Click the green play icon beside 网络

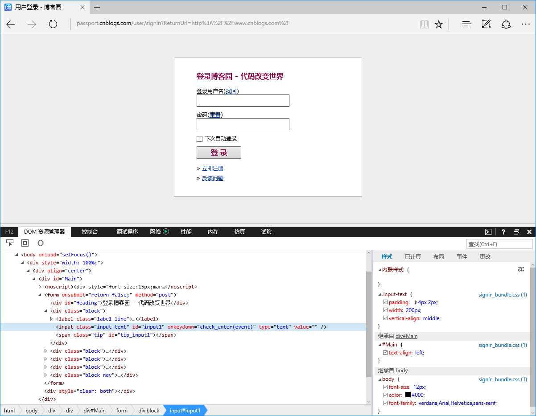click(166, 231)
